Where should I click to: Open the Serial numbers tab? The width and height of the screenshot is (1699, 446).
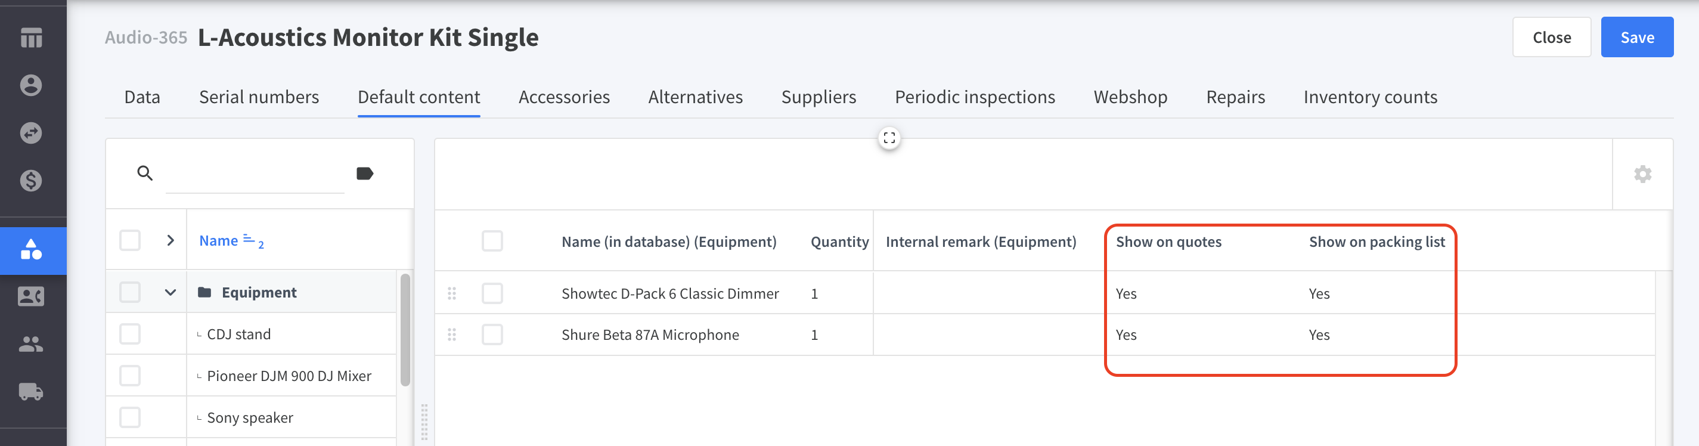[259, 97]
